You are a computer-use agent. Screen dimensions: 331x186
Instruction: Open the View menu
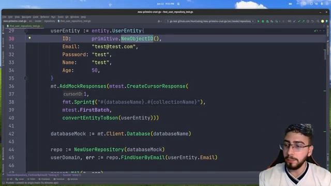pos(17,17)
